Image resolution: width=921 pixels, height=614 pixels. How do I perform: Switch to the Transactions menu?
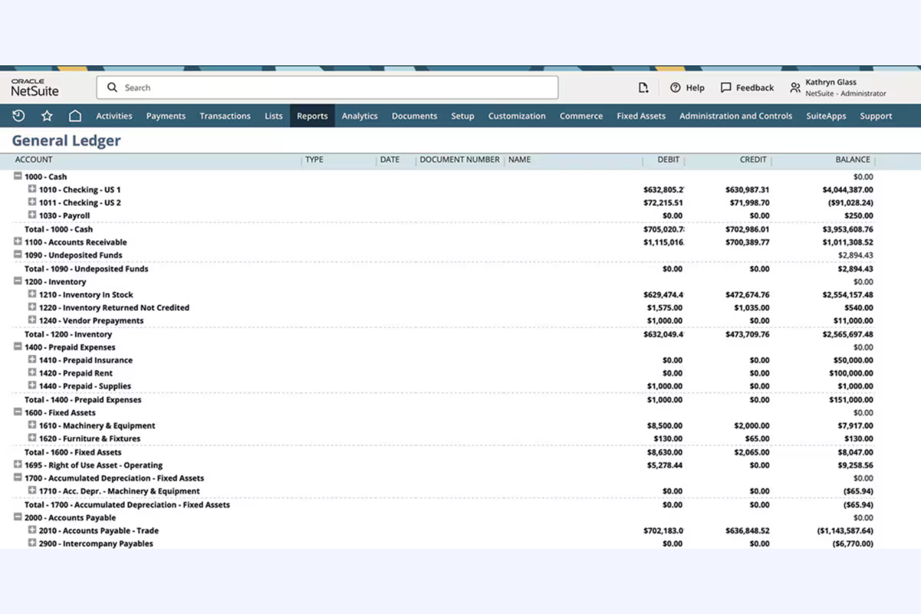(x=225, y=116)
